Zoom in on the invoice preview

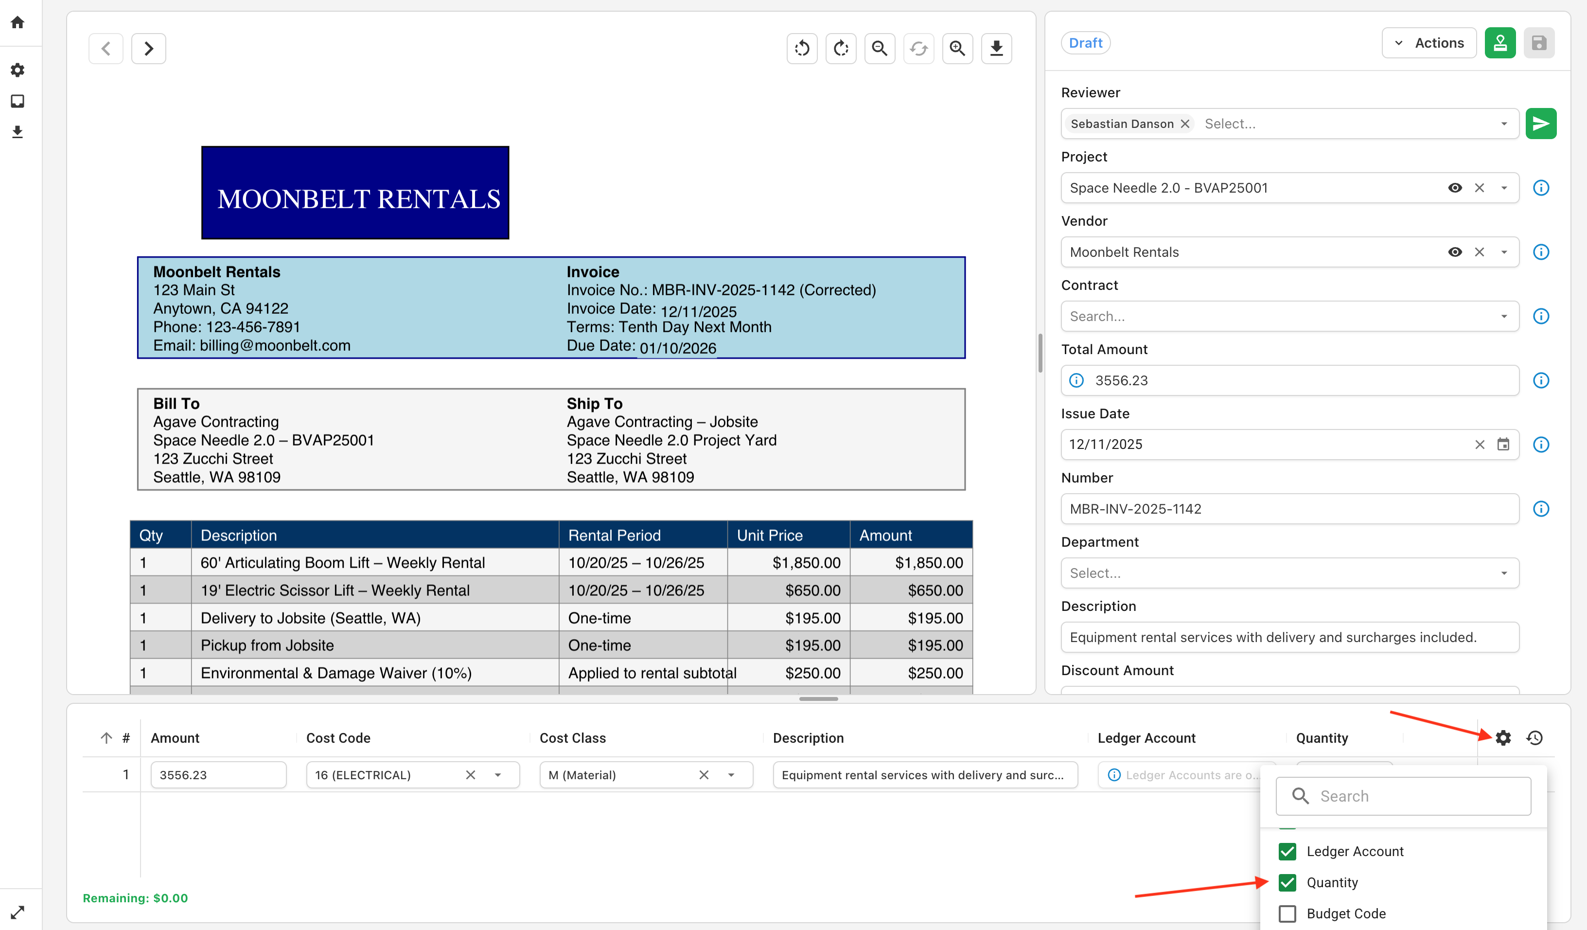(x=957, y=49)
